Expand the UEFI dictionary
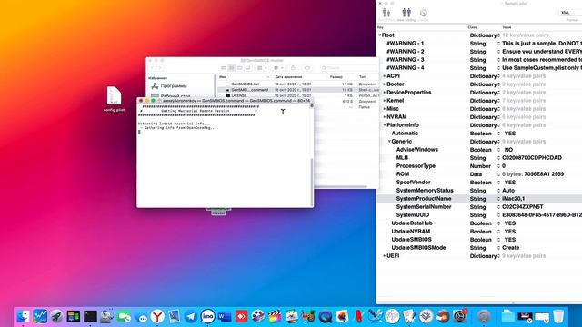 (x=385, y=256)
